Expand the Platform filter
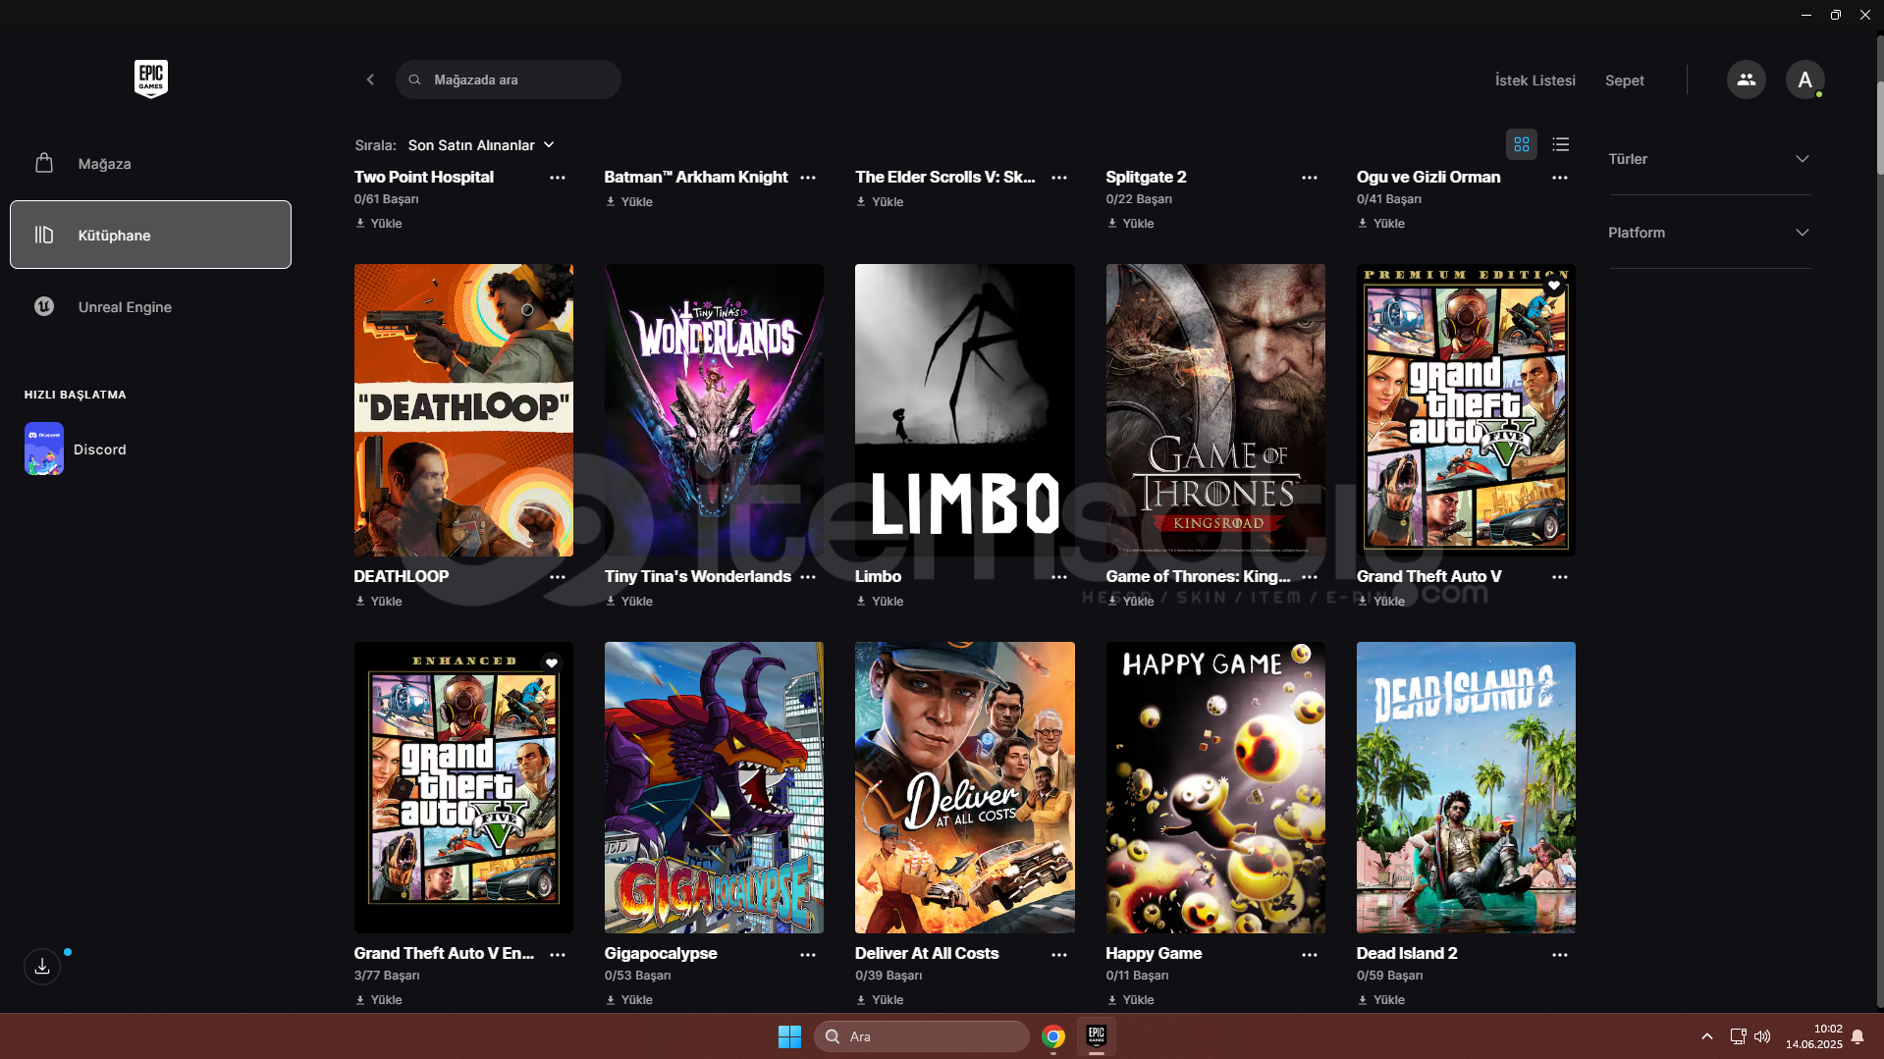Screen dimensions: 1884x1059 (1709, 233)
